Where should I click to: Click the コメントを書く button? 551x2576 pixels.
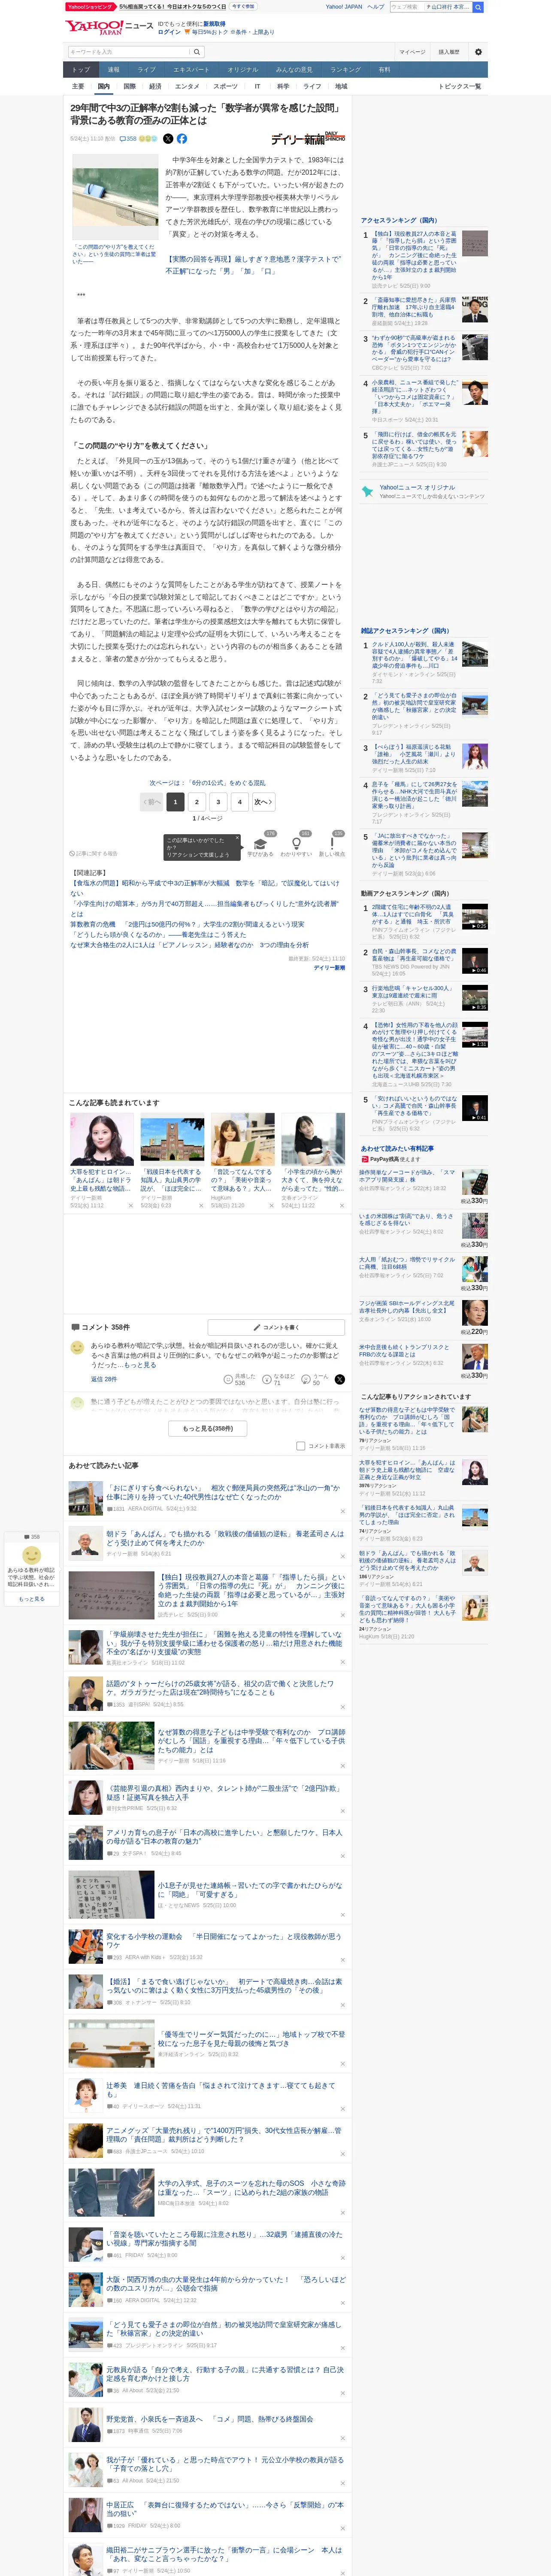277,1327
